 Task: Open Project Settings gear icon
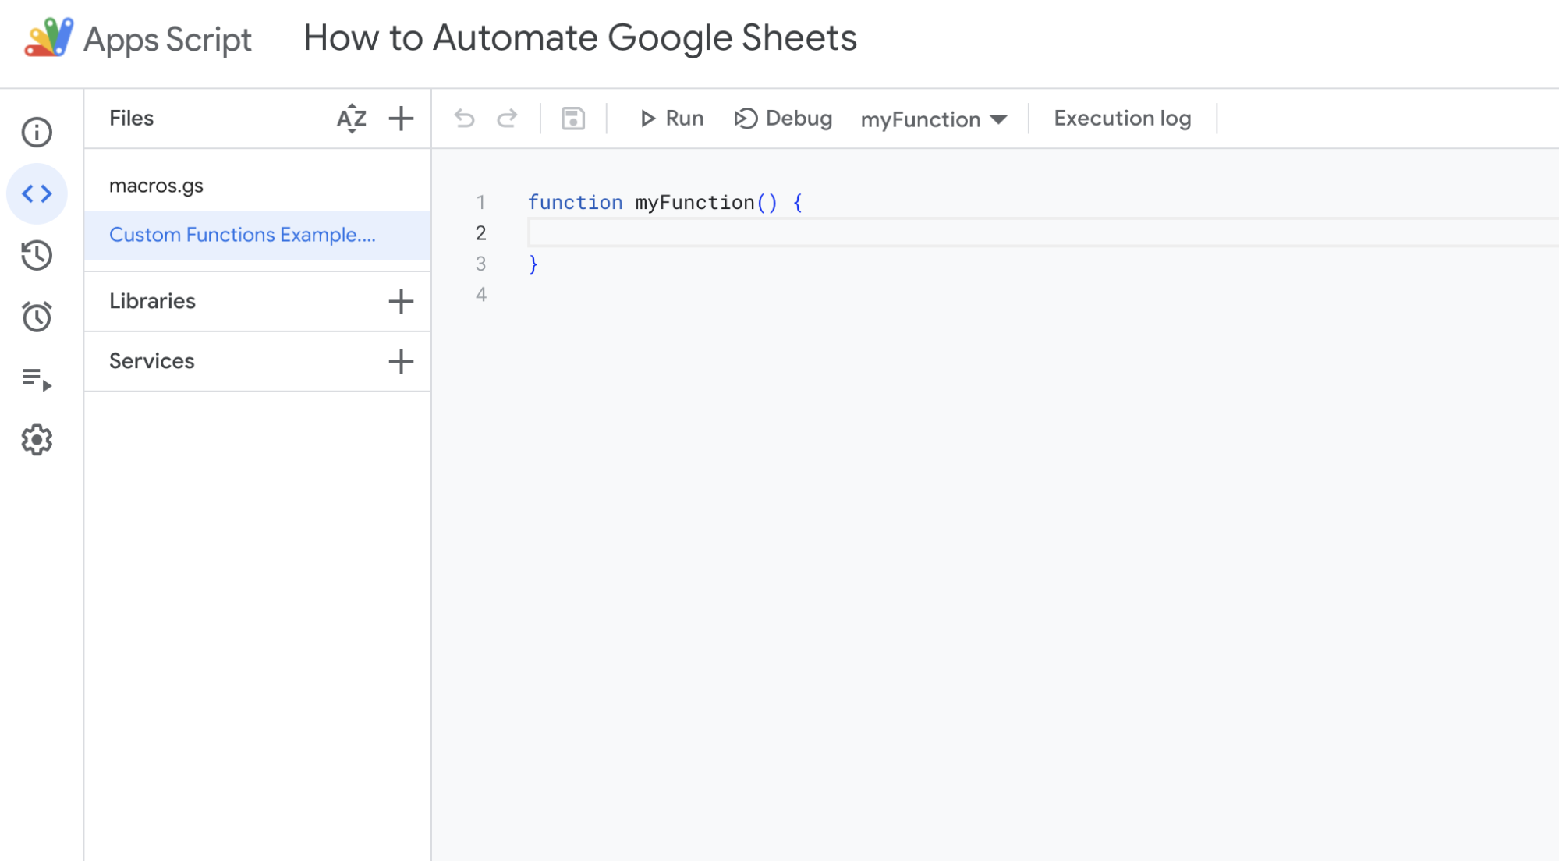tap(37, 440)
